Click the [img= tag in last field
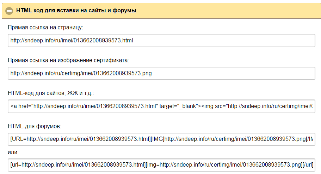 point(153,165)
